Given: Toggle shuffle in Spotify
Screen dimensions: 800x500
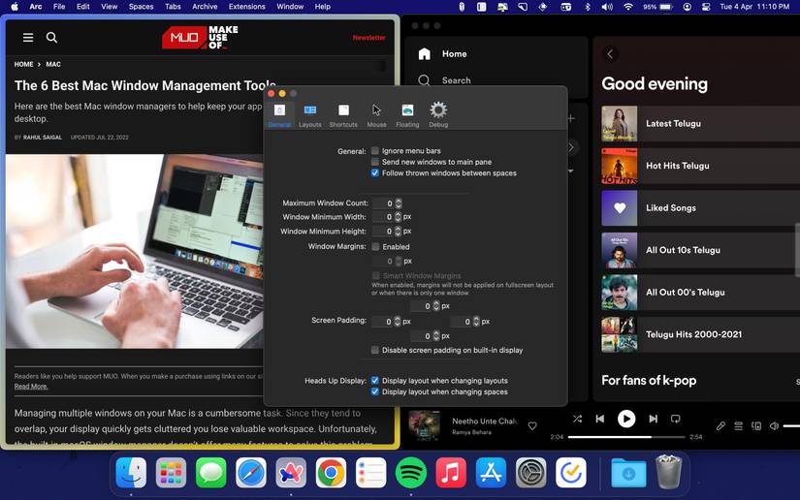Looking at the screenshot, I should click(577, 419).
